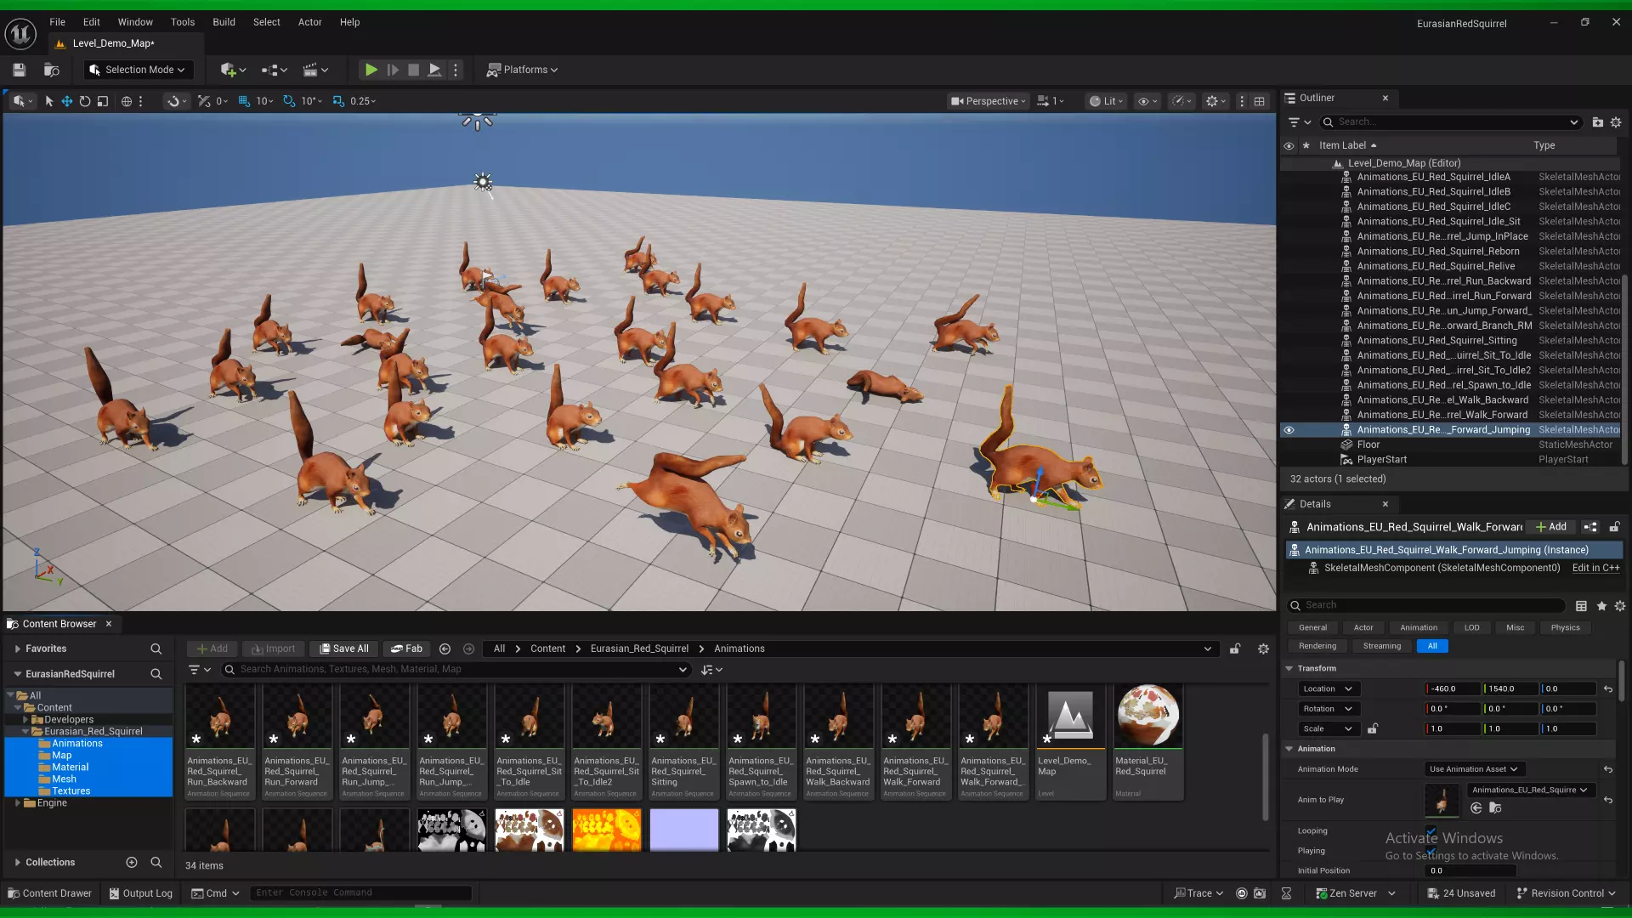Open the Selection Mode dropdown

pyautogui.click(x=139, y=70)
